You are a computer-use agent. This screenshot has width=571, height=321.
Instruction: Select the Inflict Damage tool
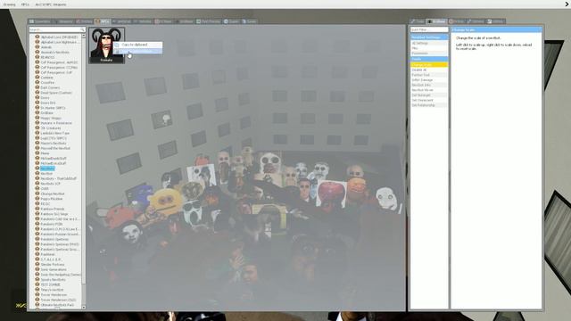[x=429, y=79]
